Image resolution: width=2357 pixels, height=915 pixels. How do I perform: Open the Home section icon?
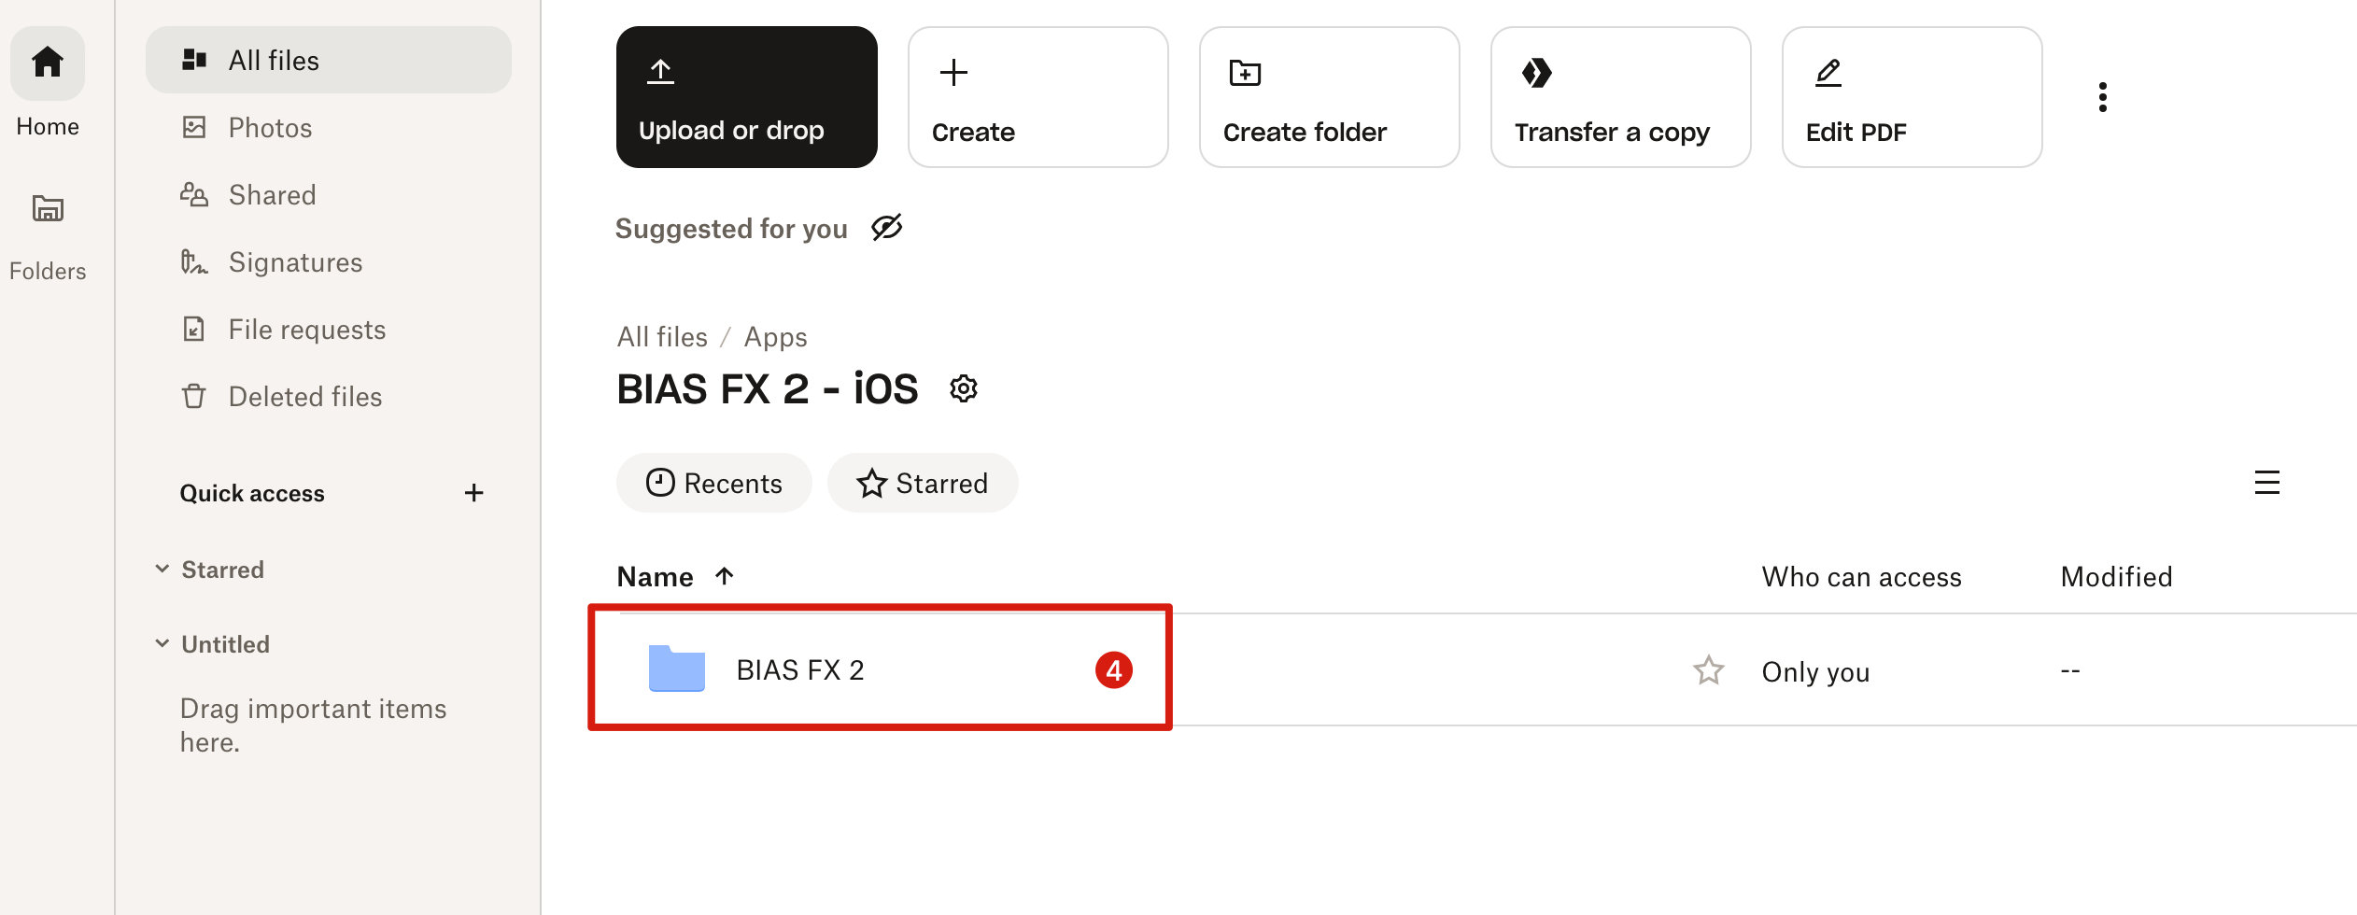coord(48,63)
